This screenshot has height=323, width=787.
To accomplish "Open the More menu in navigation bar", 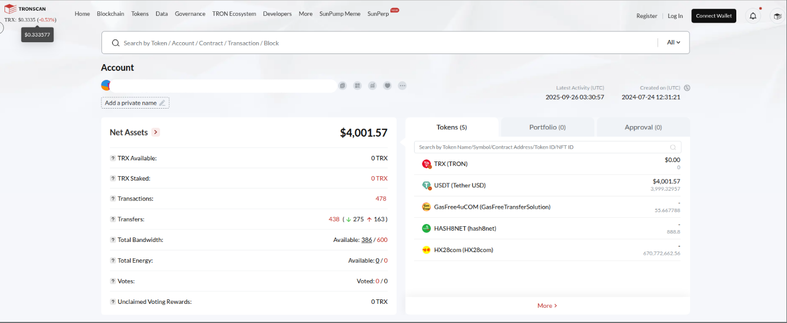I will 305,14.
